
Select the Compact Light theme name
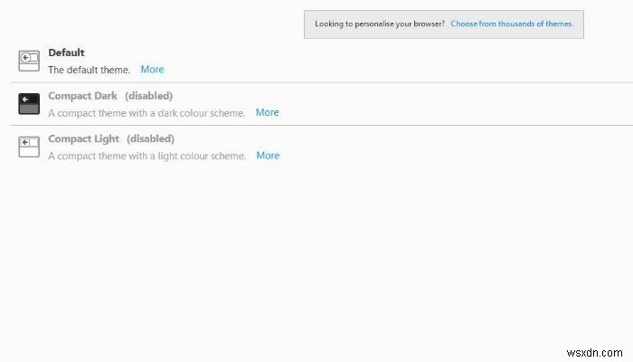(x=83, y=138)
